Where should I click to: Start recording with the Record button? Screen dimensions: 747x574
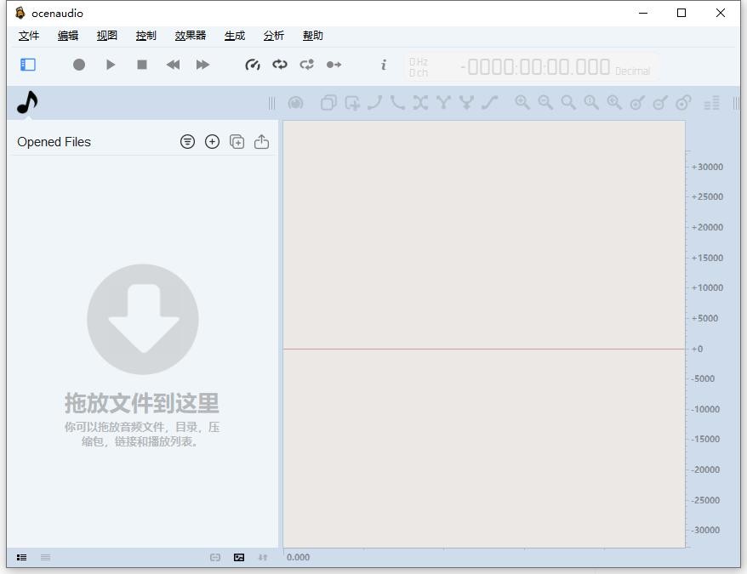tap(79, 65)
